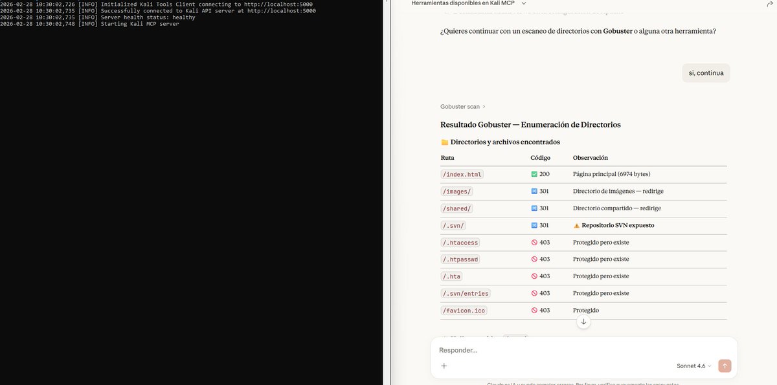Open the chat title dropdown chevron
This screenshot has width=777, height=385.
pyautogui.click(x=524, y=3)
